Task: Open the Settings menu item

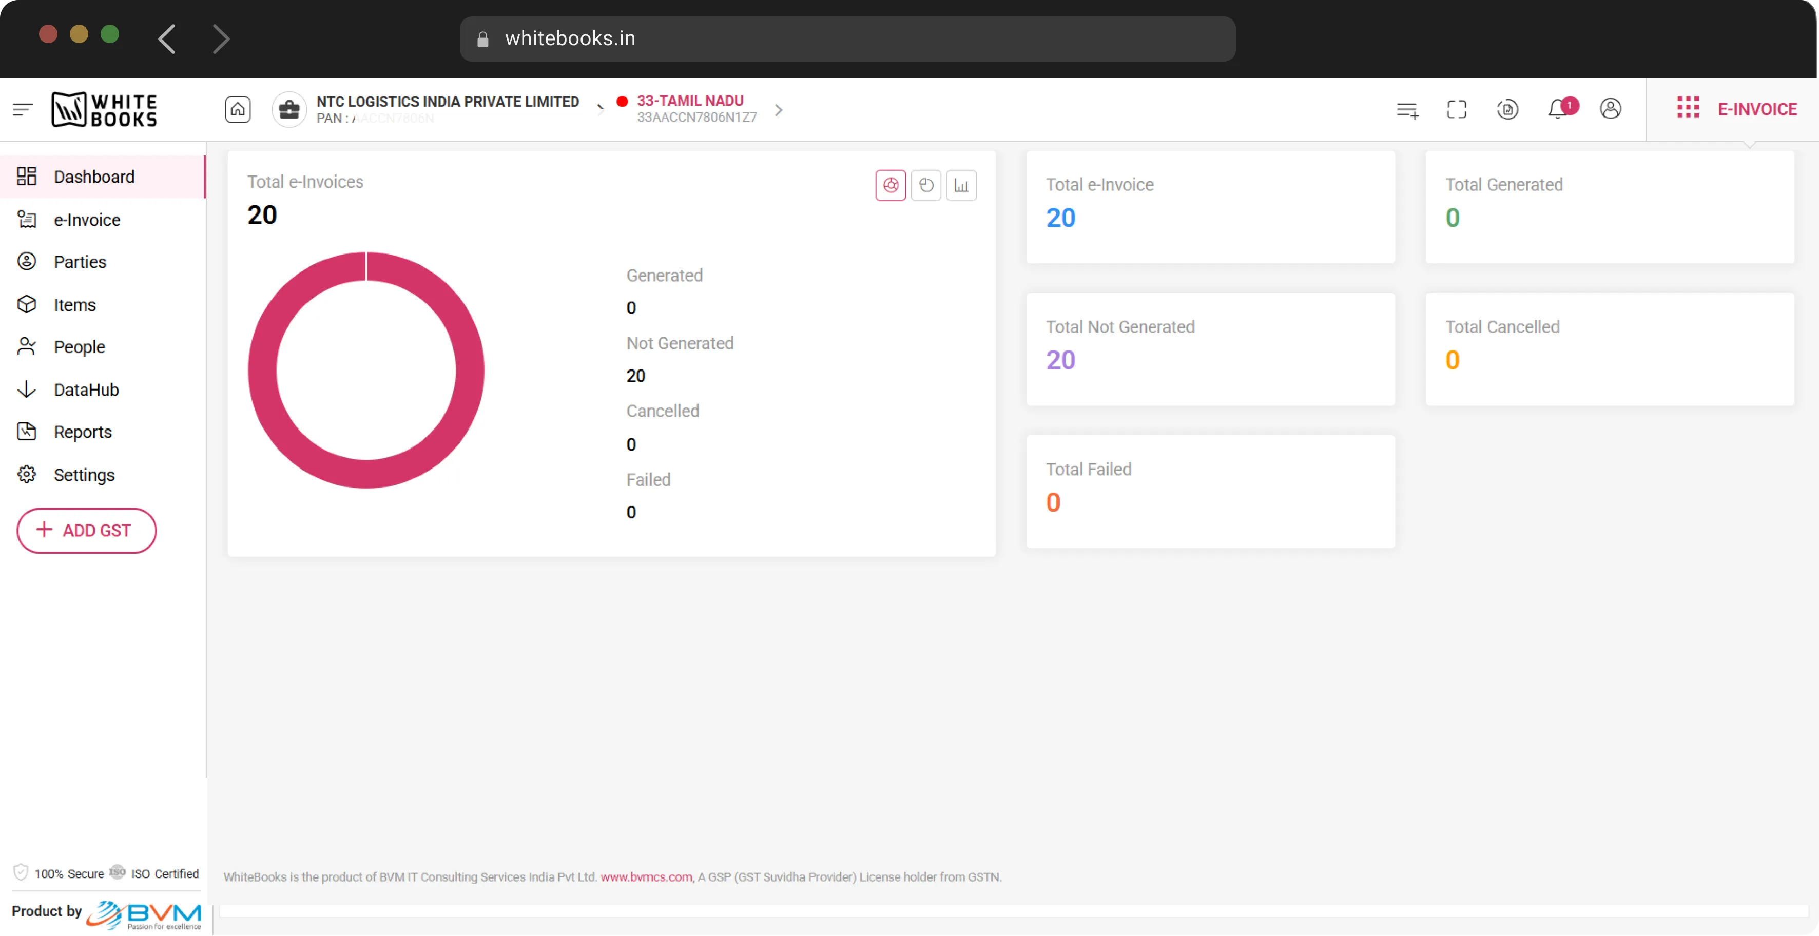Action: (x=102, y=475)
